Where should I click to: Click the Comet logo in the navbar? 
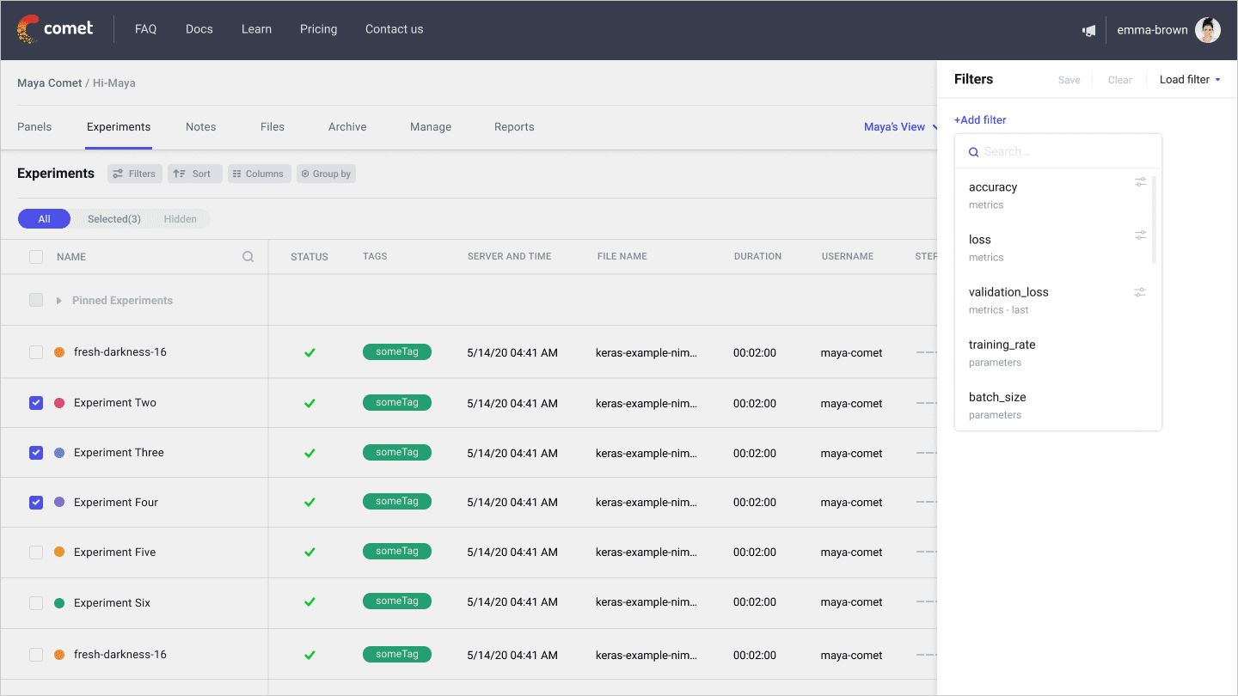tap(55, 27)
